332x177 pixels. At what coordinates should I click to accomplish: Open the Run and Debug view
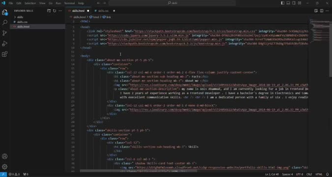tap(4, 43)
